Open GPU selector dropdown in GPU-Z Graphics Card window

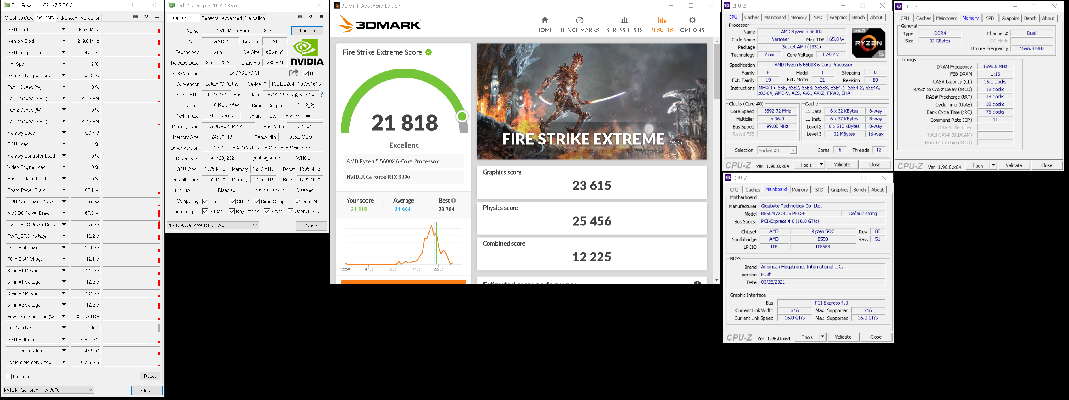(x=213, y=225)
